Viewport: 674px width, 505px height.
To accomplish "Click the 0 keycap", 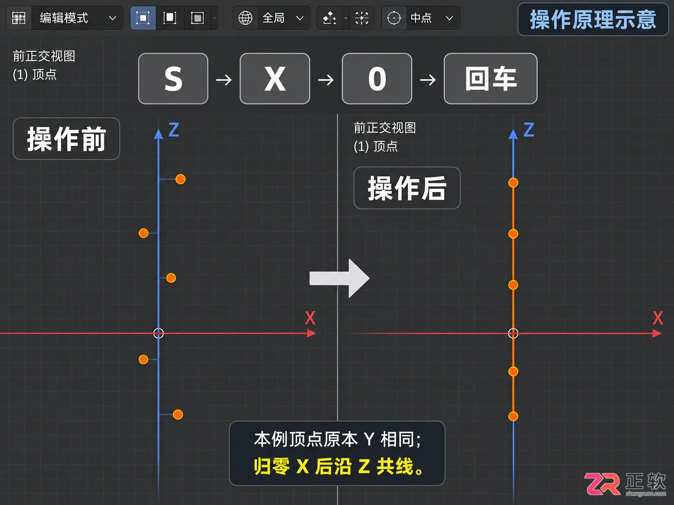I will point(377,79).
